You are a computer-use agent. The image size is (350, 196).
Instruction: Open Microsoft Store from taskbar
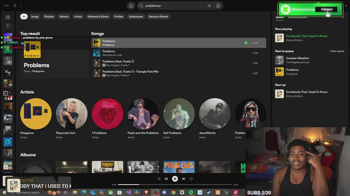pyautogui.click(x=119, y=192)
